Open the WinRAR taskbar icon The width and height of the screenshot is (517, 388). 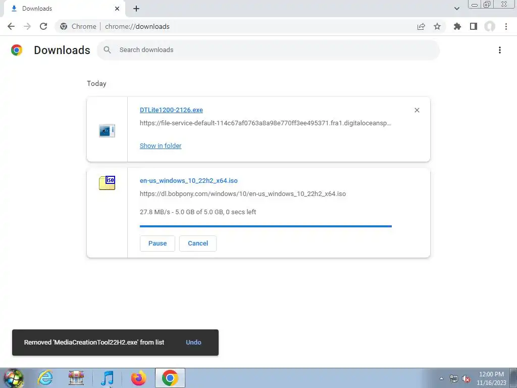click(x=76, y=378)
